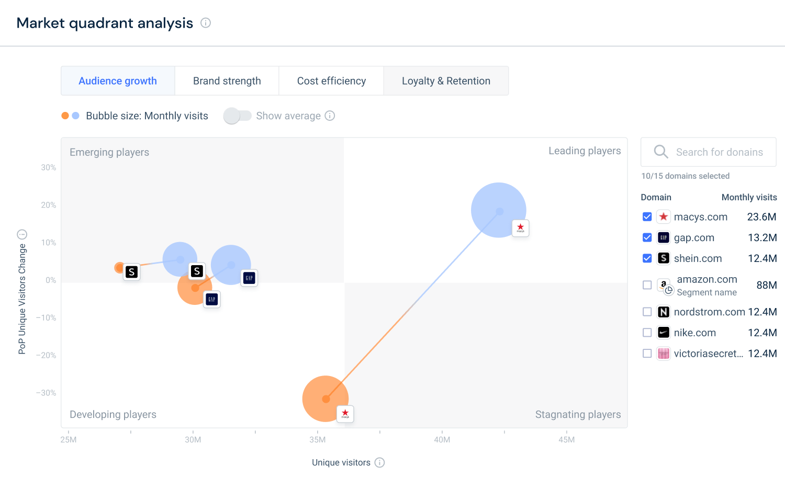The image size is (785, 478).
Task: Click the nordstrom.com N logo icon
Action: click(x=664, y=312)
